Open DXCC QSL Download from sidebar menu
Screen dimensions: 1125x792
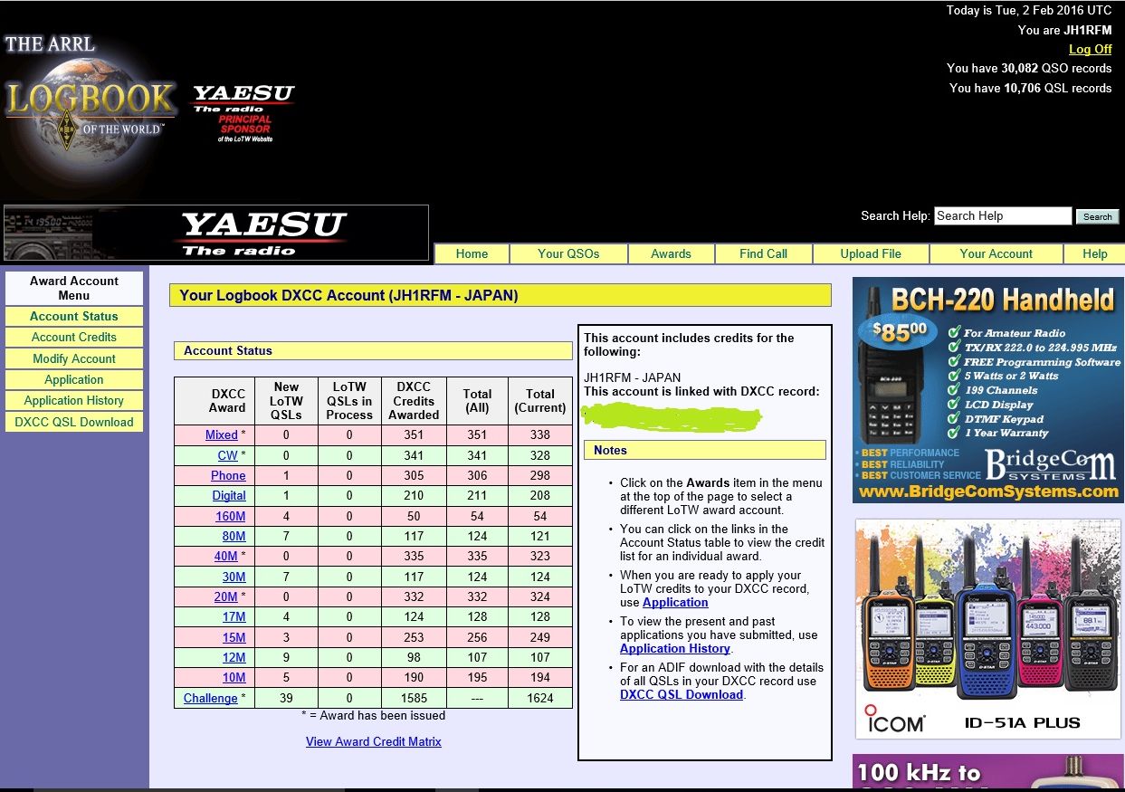[74, 422]
